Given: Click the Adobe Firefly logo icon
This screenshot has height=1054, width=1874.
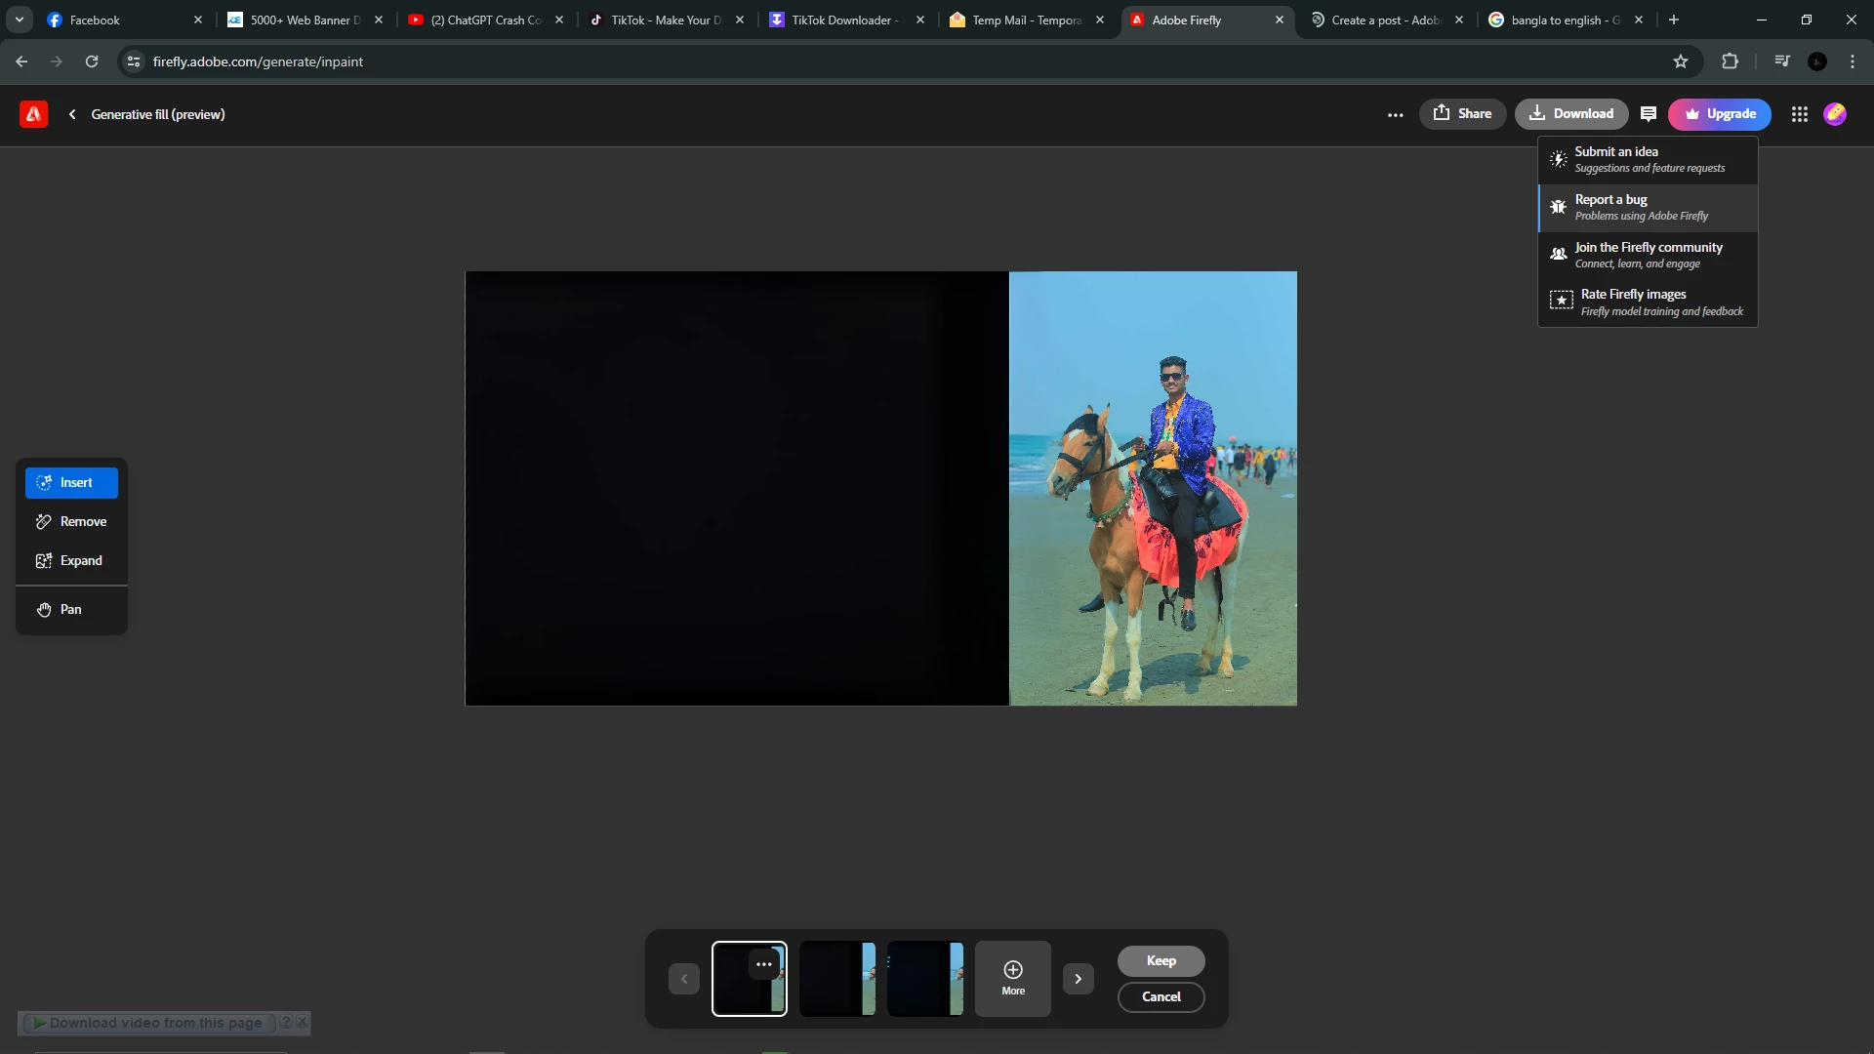Looking at the screenshot, I should click(33, 114).
